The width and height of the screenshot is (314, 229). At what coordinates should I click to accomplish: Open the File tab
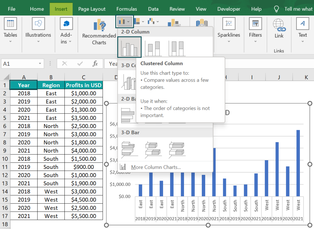[12, 9]
